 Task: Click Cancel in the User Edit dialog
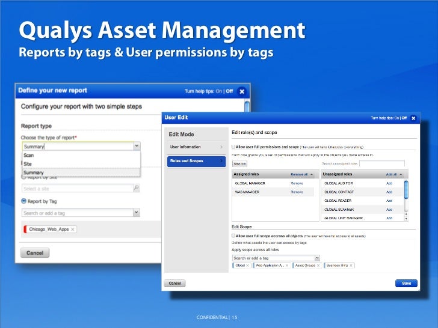point(175,283)
